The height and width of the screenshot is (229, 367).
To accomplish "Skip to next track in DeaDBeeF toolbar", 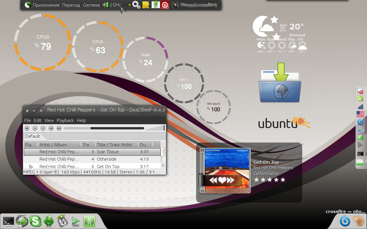I will pos(59,128).
